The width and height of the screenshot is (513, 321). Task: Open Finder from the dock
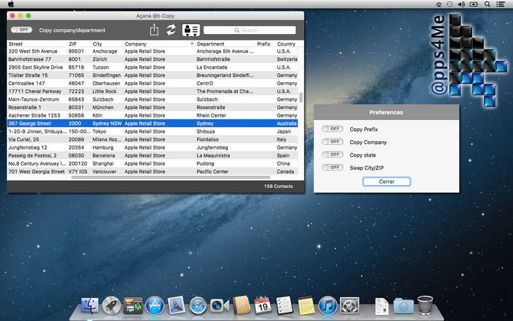tap(90, 306)
